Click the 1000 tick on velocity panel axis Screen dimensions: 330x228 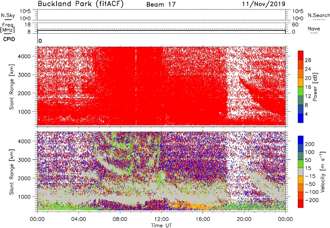click(24, 197)
